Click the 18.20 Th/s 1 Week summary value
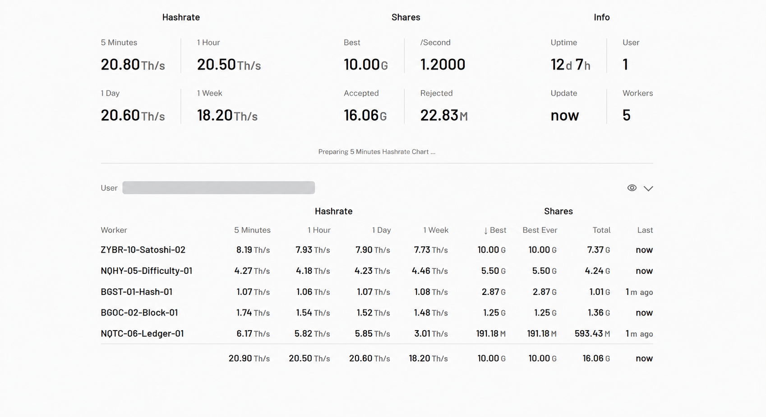766x417 pixels. tap(227, 115)
